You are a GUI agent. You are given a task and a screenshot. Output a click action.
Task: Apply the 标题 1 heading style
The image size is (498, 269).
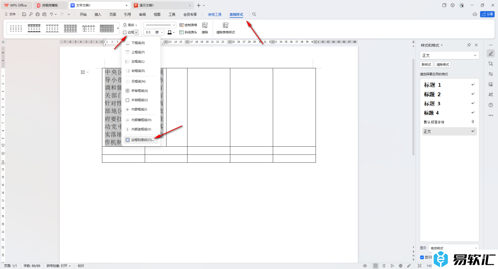click(449, 85)
